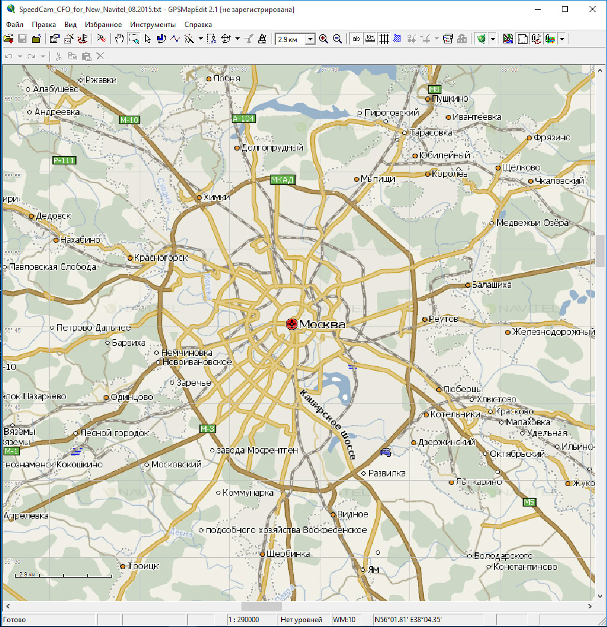Screen dimensions: 607x627
Task: Click the edit object properties wand icon
Action: [69, 39]
